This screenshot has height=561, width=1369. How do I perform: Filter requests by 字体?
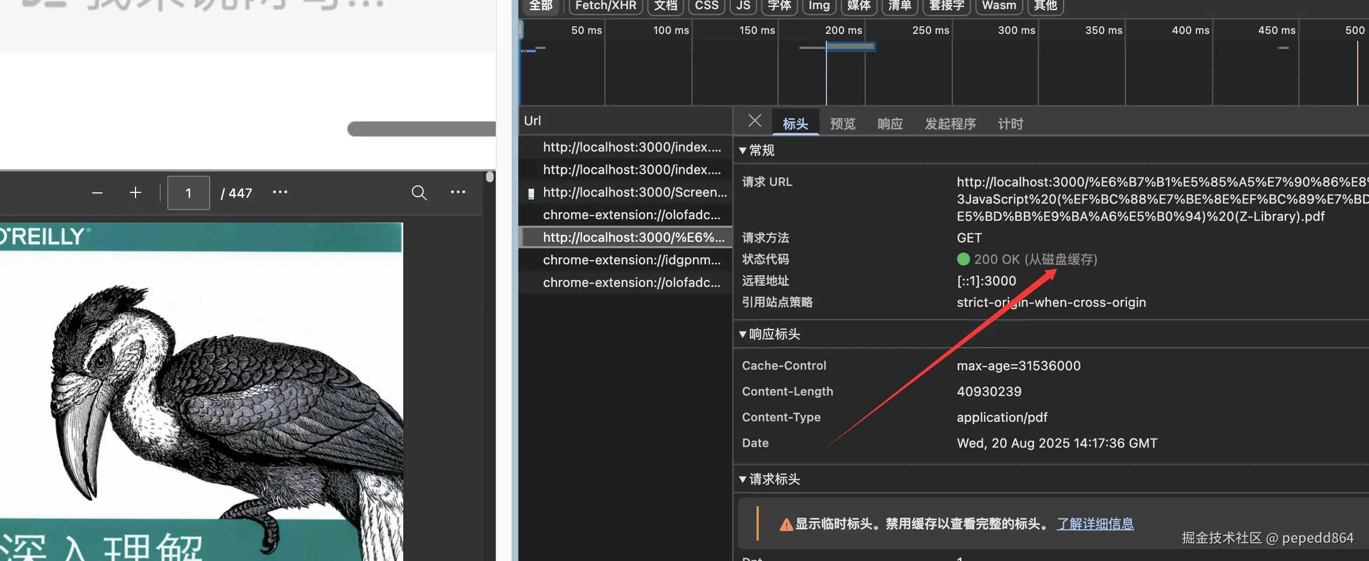(x=779, y=6)
